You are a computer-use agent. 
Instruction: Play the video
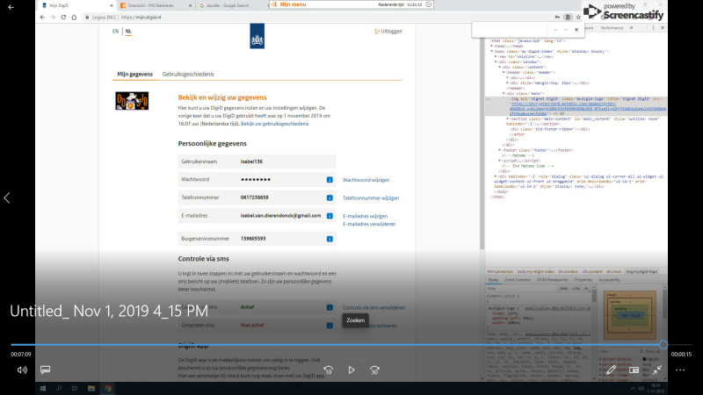tap(351, 370)
